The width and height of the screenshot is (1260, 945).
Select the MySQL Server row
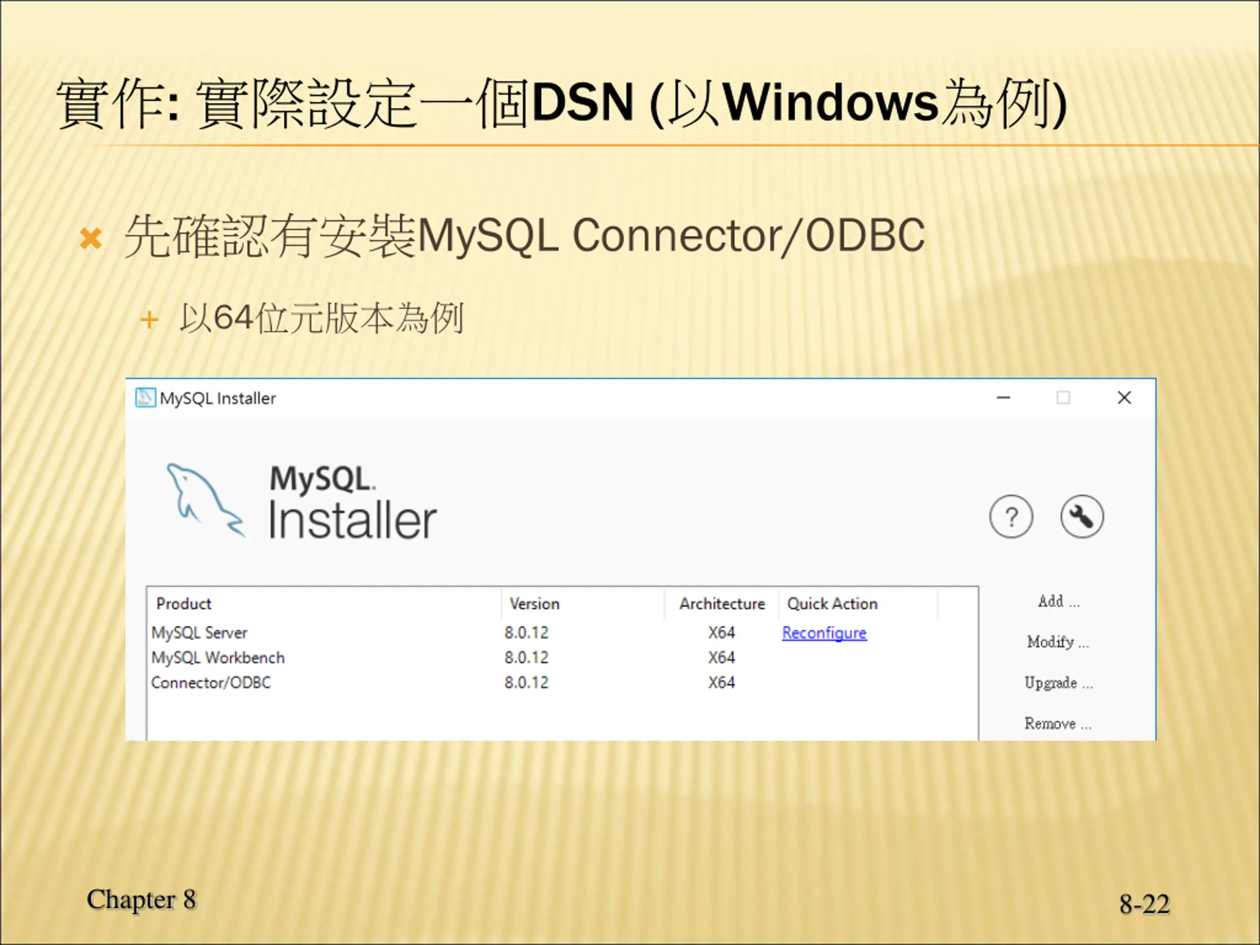point(562,633)
